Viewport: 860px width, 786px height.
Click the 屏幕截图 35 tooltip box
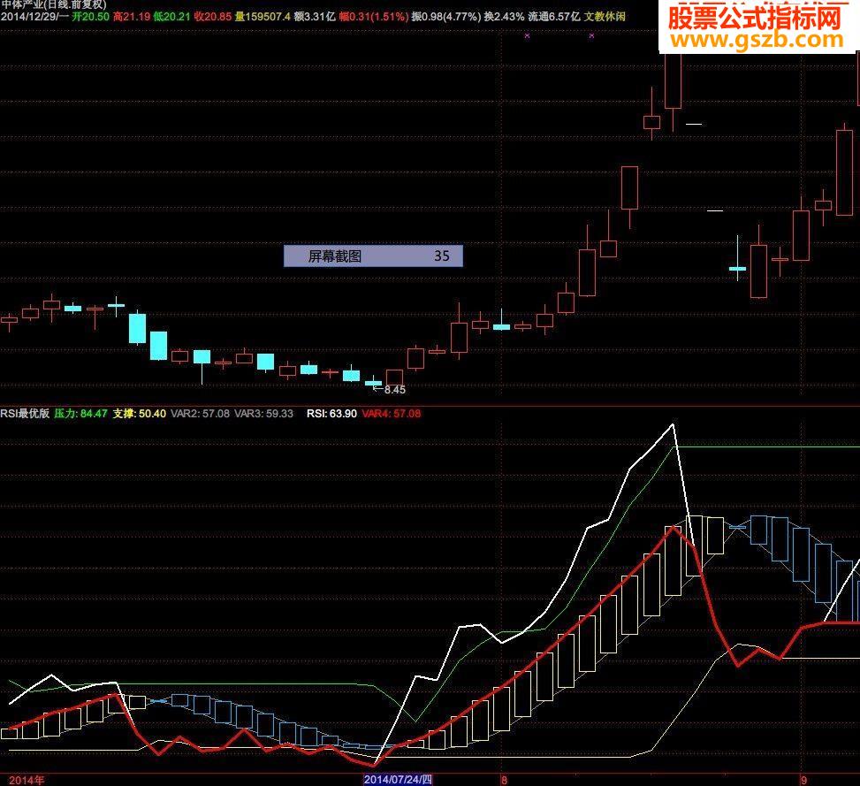pos(373,256)
